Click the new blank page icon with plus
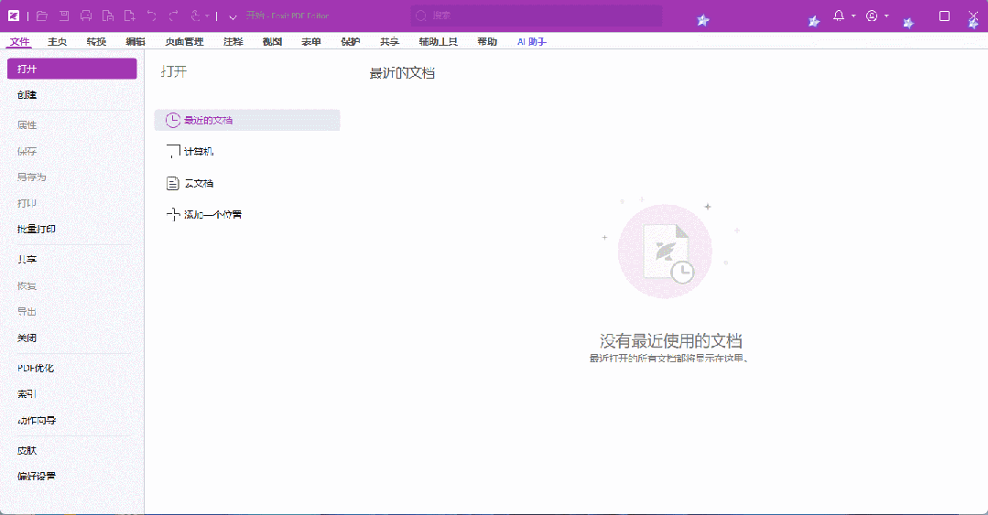Viewport: 988px width, 515px height. click(x=130, y=16)
